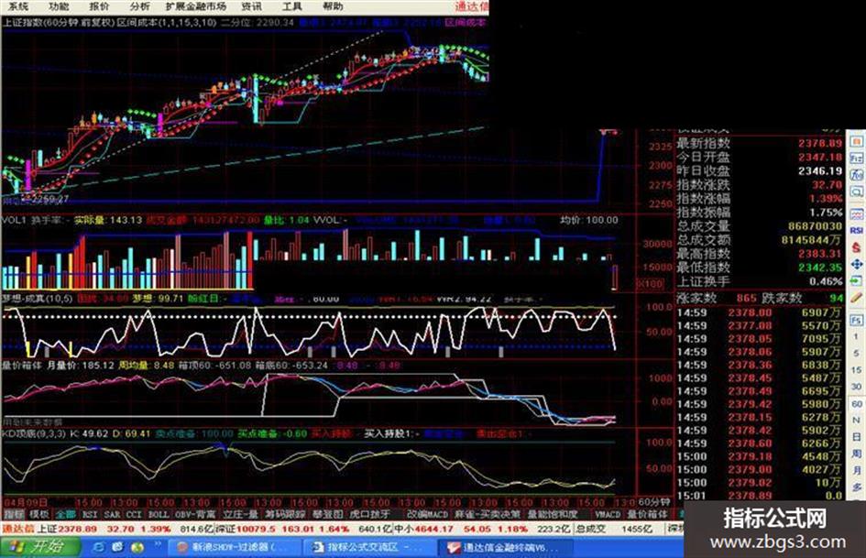Click the magnifier zoom icon in the right sidebar
Viewport: 866px width, 558px height.
pos(857,191)
